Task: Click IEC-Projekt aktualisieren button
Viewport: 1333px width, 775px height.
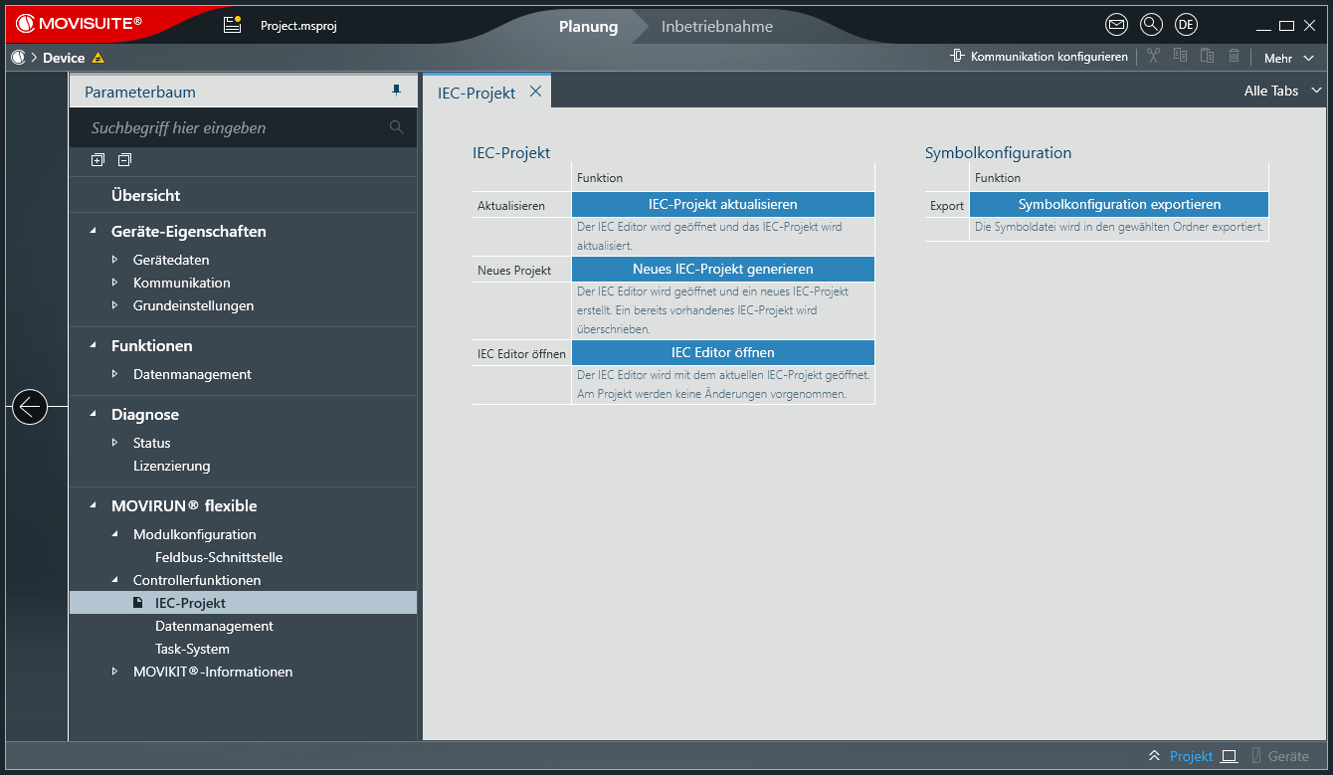Action: [x=722, y=204]
